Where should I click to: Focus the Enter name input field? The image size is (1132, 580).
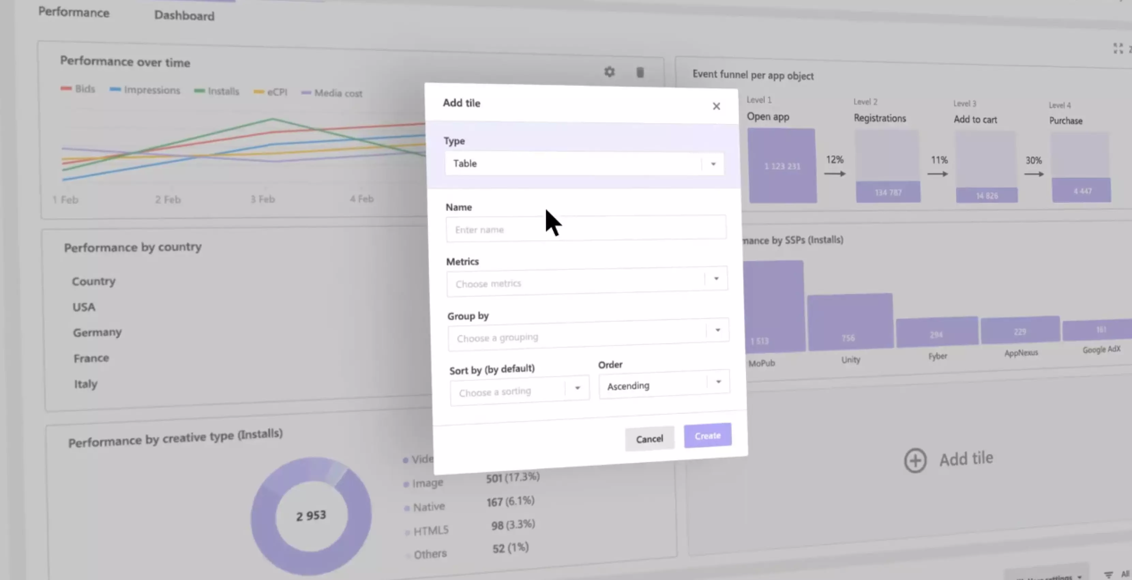point(586,228)
